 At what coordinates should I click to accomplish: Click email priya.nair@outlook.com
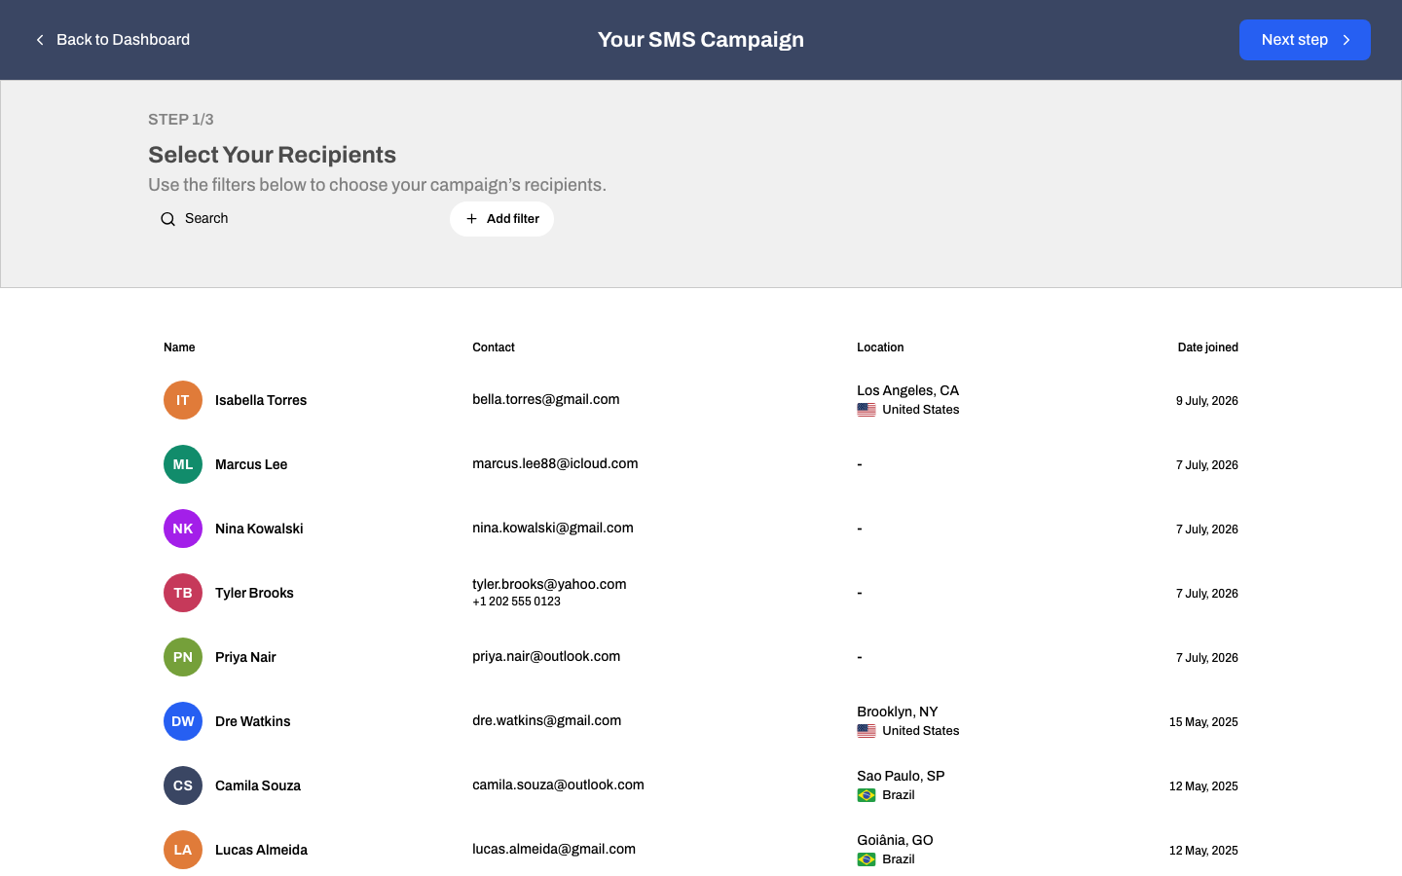coord(546,656)
